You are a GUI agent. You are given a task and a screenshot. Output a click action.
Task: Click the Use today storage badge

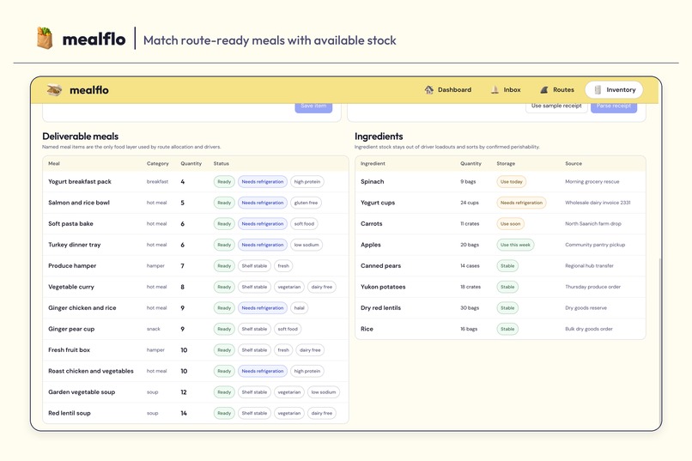tap(512, 182)
